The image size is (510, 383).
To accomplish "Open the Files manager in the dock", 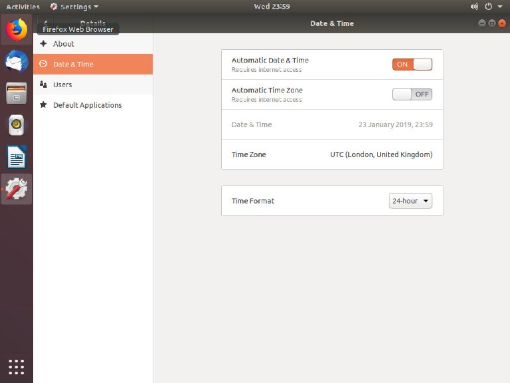I will tap(17, 94).
